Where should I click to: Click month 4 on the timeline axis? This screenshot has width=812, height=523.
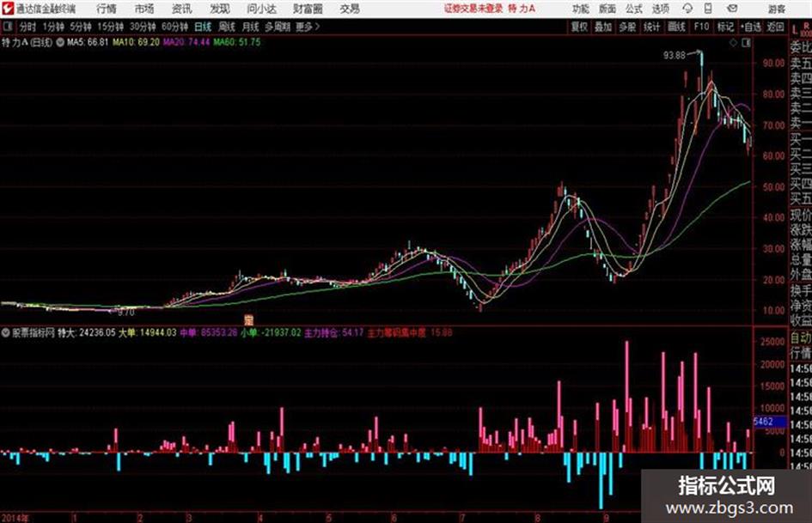click(x=260, y=518)
